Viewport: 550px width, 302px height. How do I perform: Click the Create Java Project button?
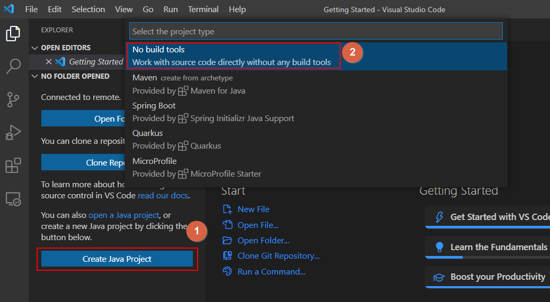coord(117,259)
